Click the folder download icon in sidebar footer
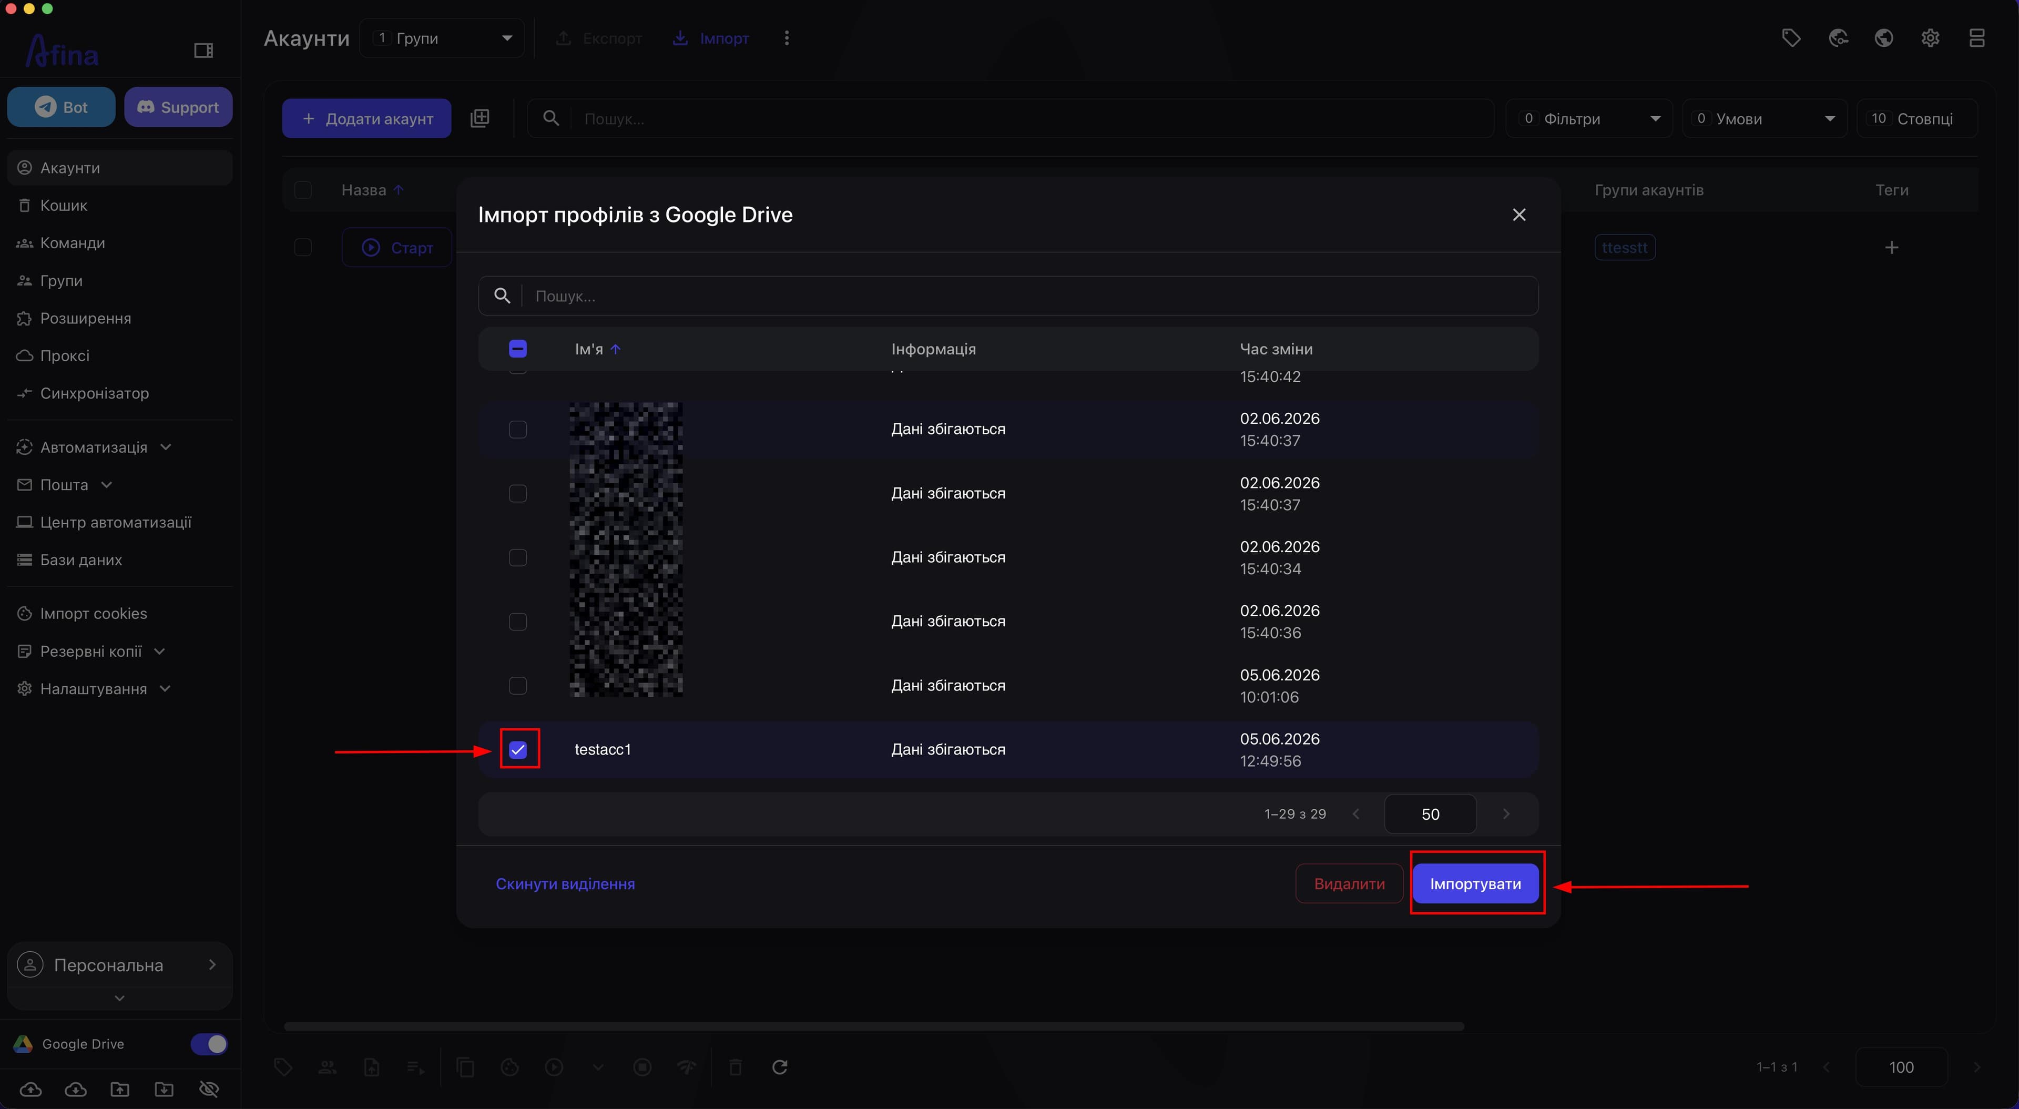The height and width of the screenshot is (1109, 2019). 165,1088
